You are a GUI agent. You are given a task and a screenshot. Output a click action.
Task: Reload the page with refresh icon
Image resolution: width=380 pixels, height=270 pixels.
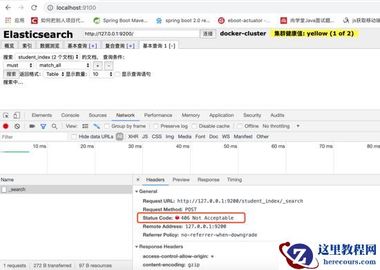coord(34,8)
